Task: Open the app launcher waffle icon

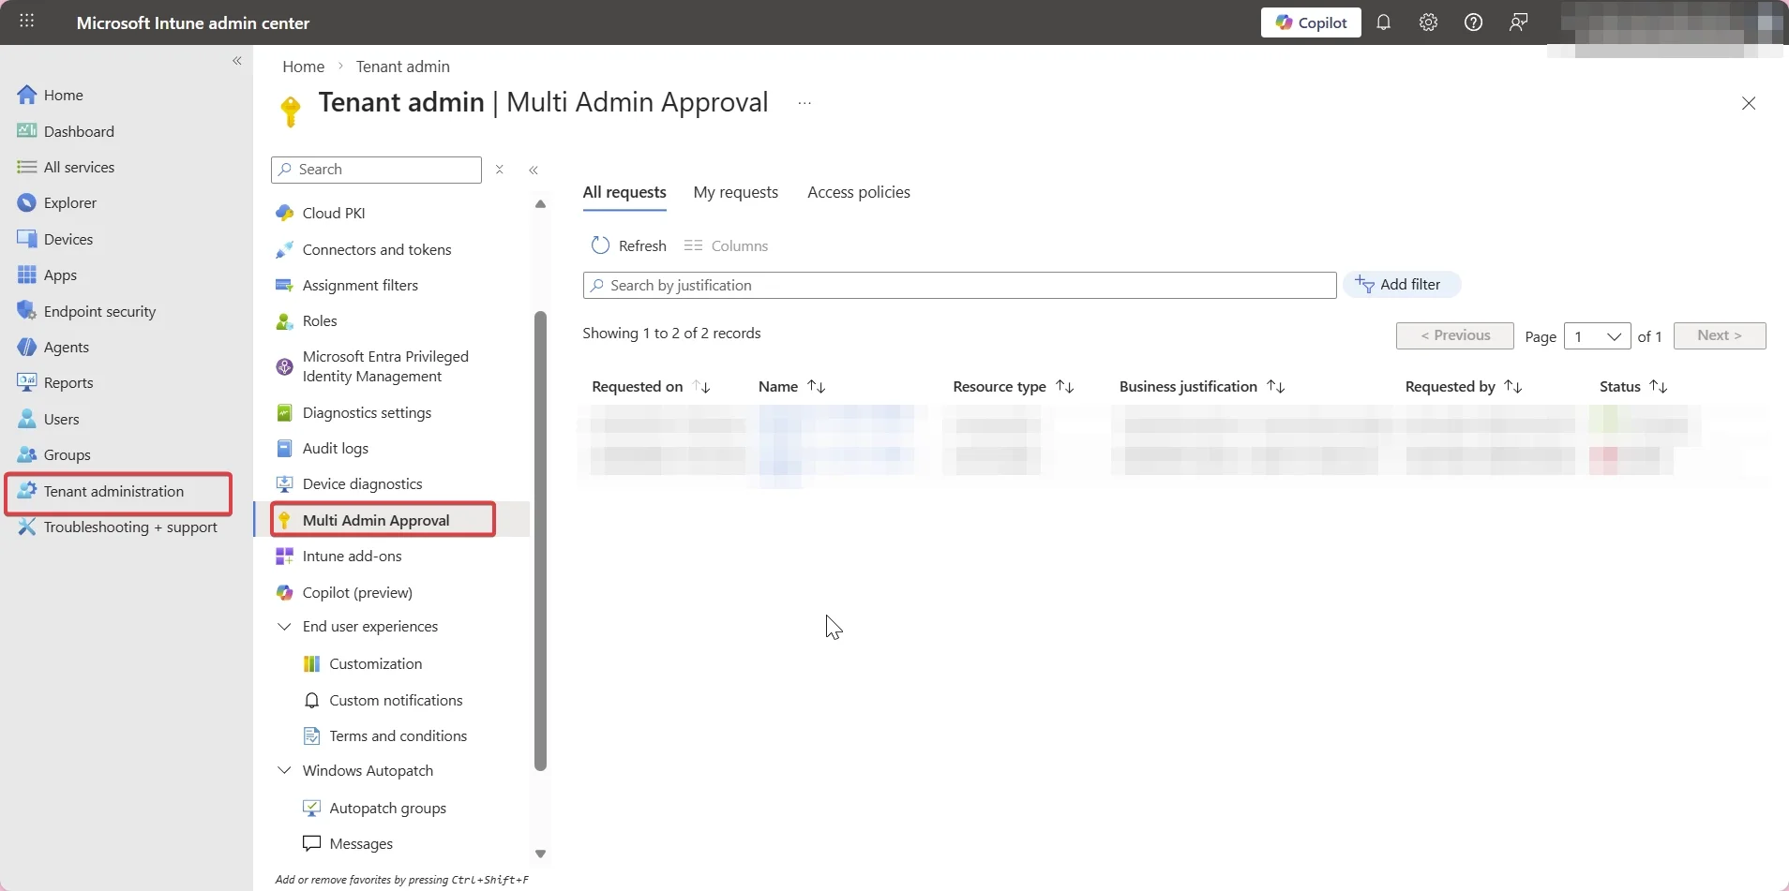Action: (26, 21)
